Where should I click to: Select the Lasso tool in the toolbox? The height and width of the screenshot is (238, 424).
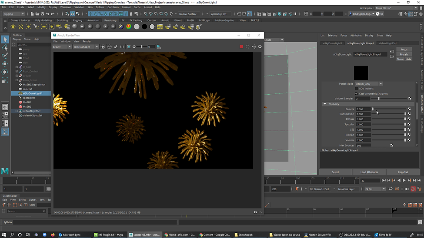(5, 47)
